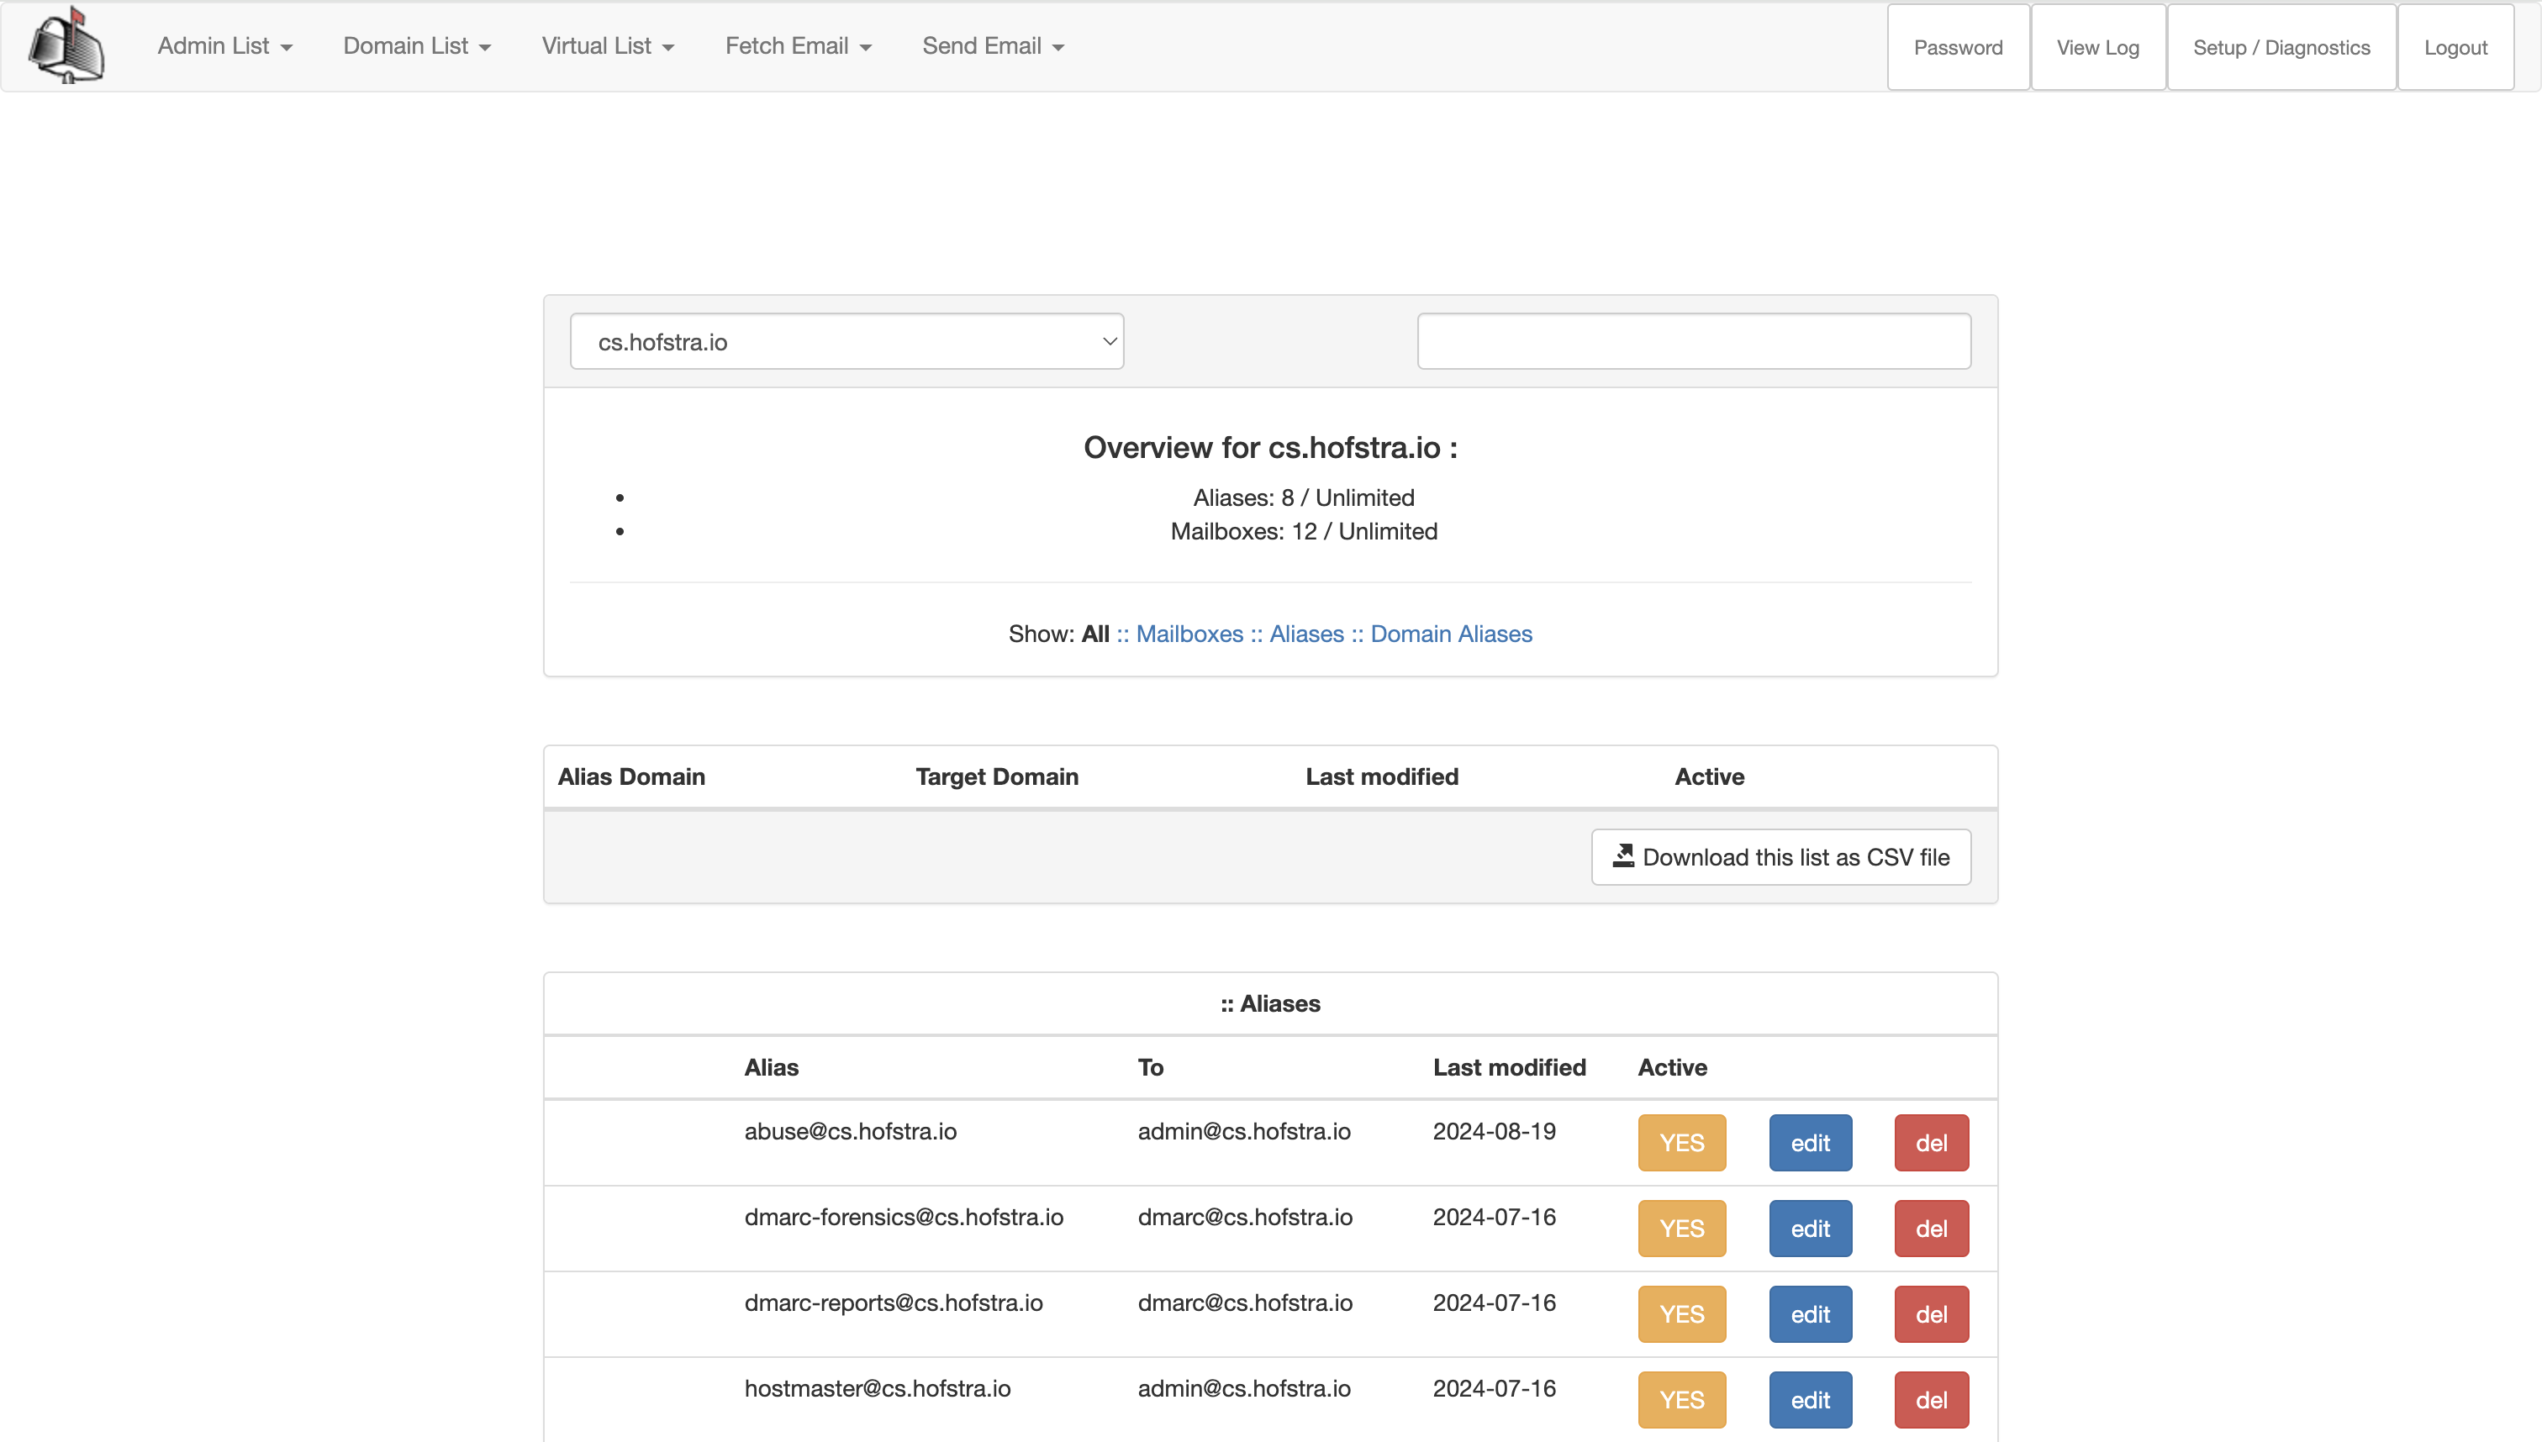Click the Logout button
The width and height of the screenshot is (2542, 1442).
pyautogui.click(x=2455, y=48)
